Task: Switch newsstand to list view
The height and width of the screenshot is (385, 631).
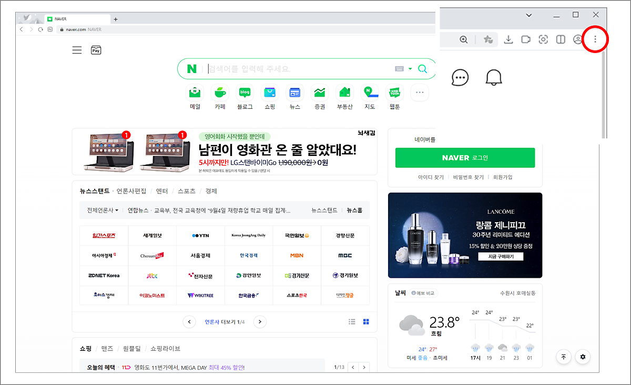Action: tap(352, 321)
